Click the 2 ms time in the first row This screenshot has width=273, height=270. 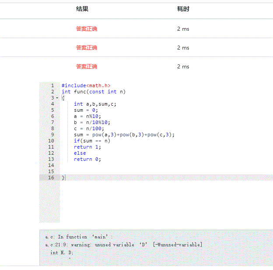[183, 29]
